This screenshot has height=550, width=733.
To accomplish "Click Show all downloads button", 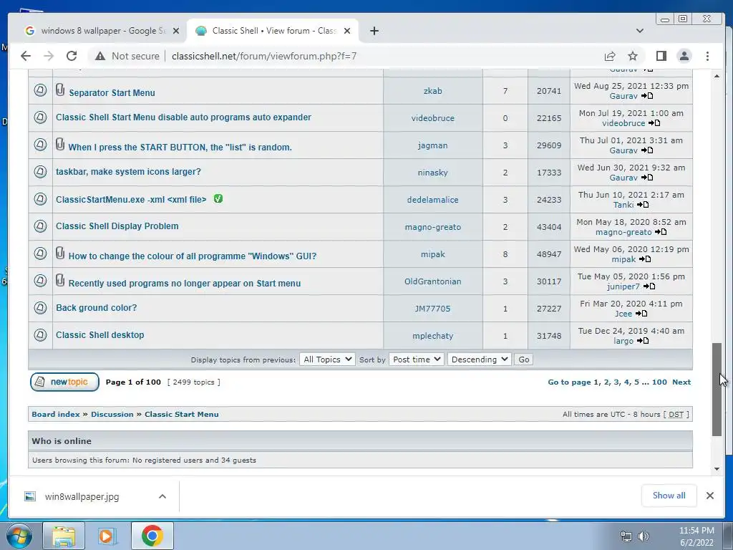I will (669, 496).
